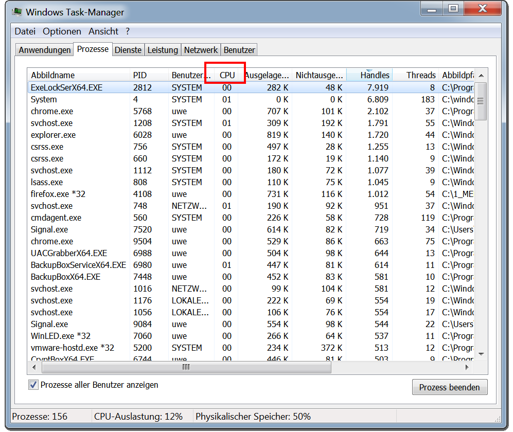Switch to the Dienste tab
The width and height of the screenshot is (513, 432).
point(128,50)
